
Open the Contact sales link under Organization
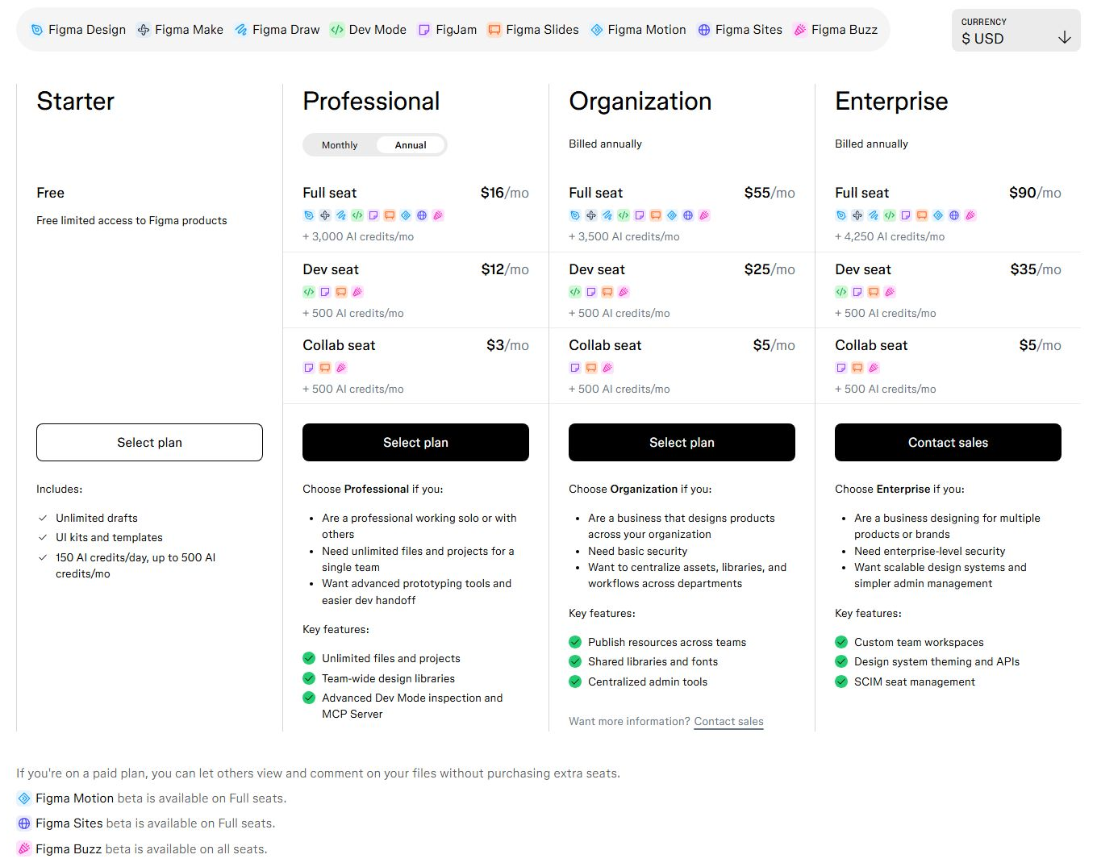pyautogui.click(x=728, y=722)
